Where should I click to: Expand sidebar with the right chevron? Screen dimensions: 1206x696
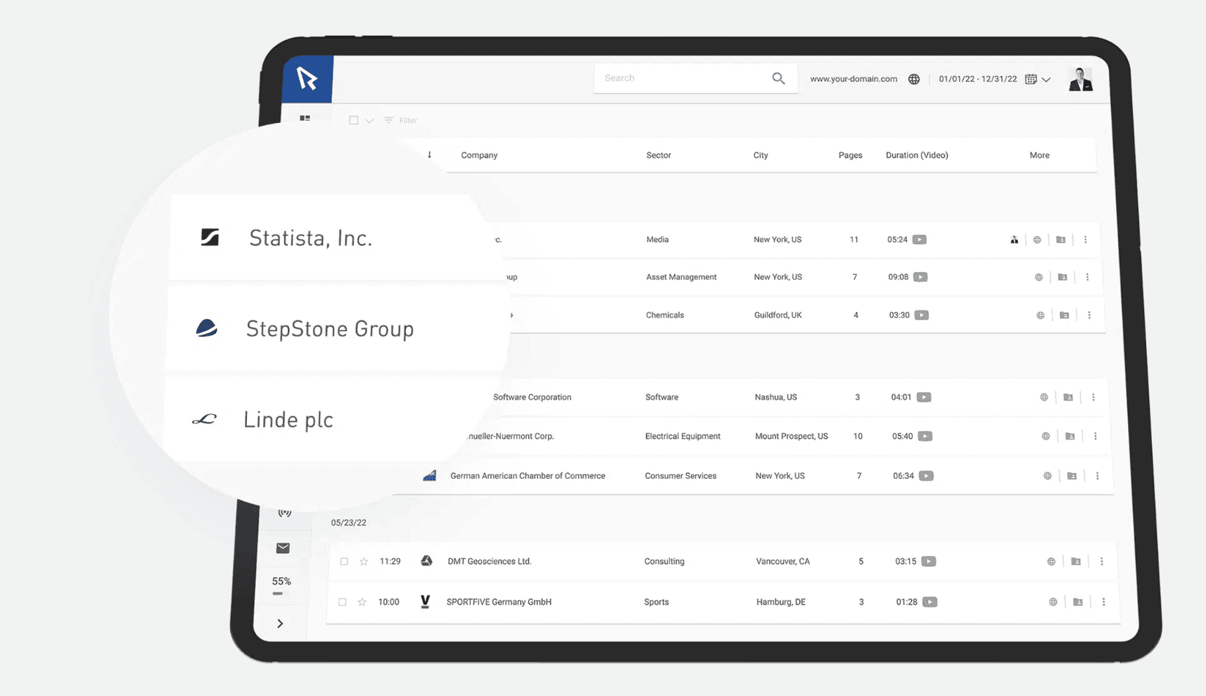tap(280, 624)
